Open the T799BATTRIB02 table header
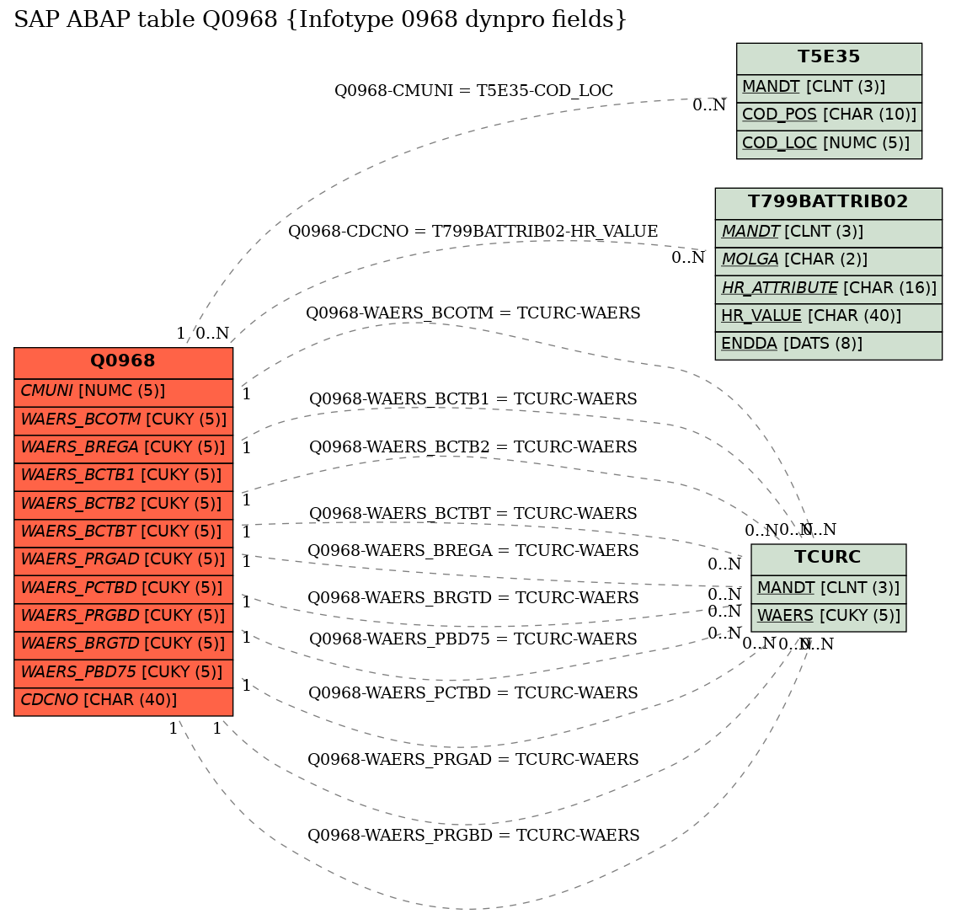Image resolution: width=956 pixels, height=914 pixels. click(828, 203)
